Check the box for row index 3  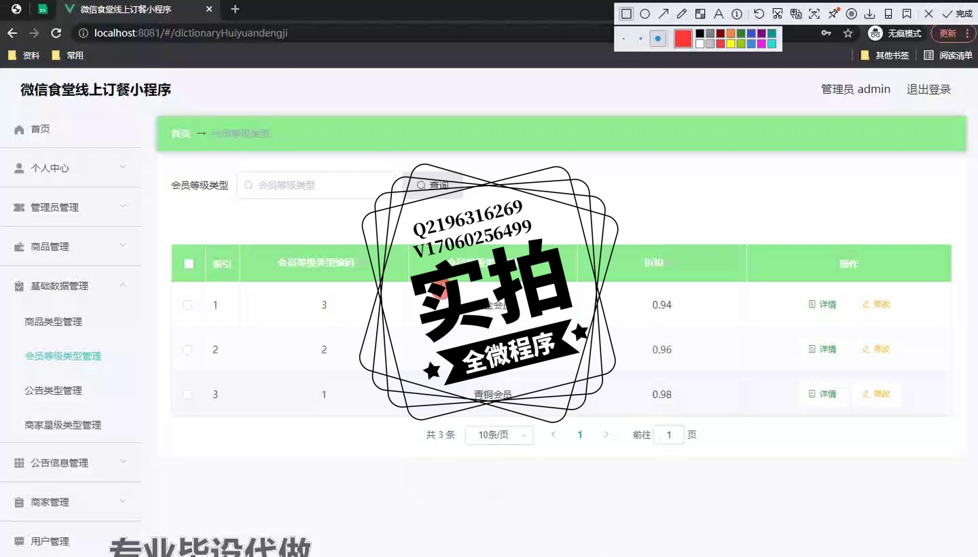[x=187, y=395]
